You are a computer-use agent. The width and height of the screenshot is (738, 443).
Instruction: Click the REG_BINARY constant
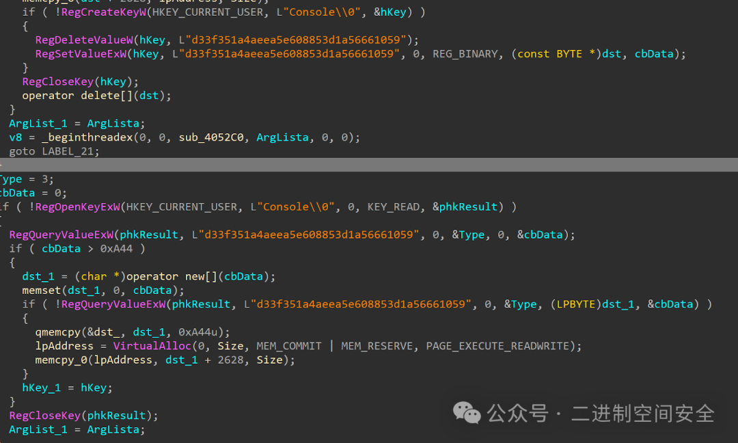pyautogui.click(x=465, y=54)
